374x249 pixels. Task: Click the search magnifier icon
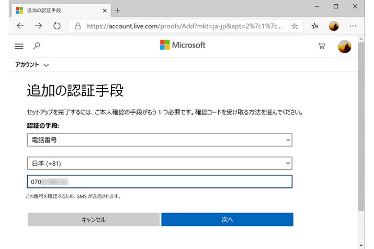pos(37,46)
